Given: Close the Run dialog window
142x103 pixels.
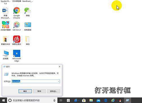Looking at the screenshot, I should click(x=59, y=67).
